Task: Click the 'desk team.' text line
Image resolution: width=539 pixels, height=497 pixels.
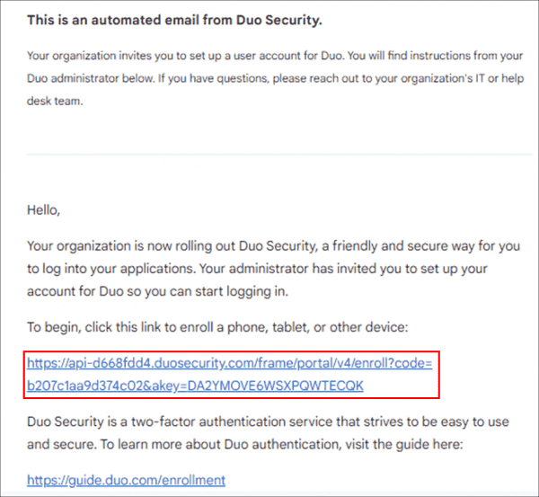Action: pos(55,102)
